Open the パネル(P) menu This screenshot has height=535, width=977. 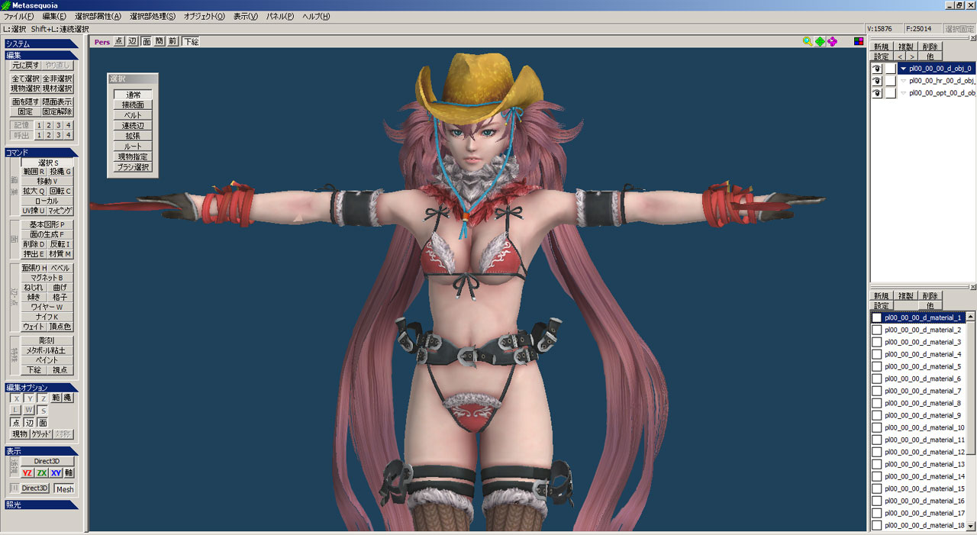[280, 17]
